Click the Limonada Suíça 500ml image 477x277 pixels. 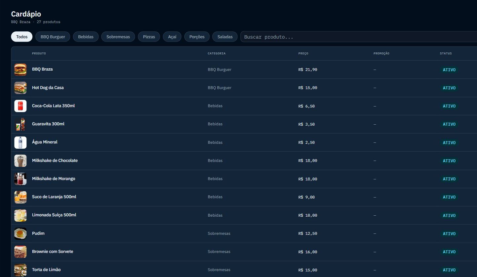pos(20,215)
